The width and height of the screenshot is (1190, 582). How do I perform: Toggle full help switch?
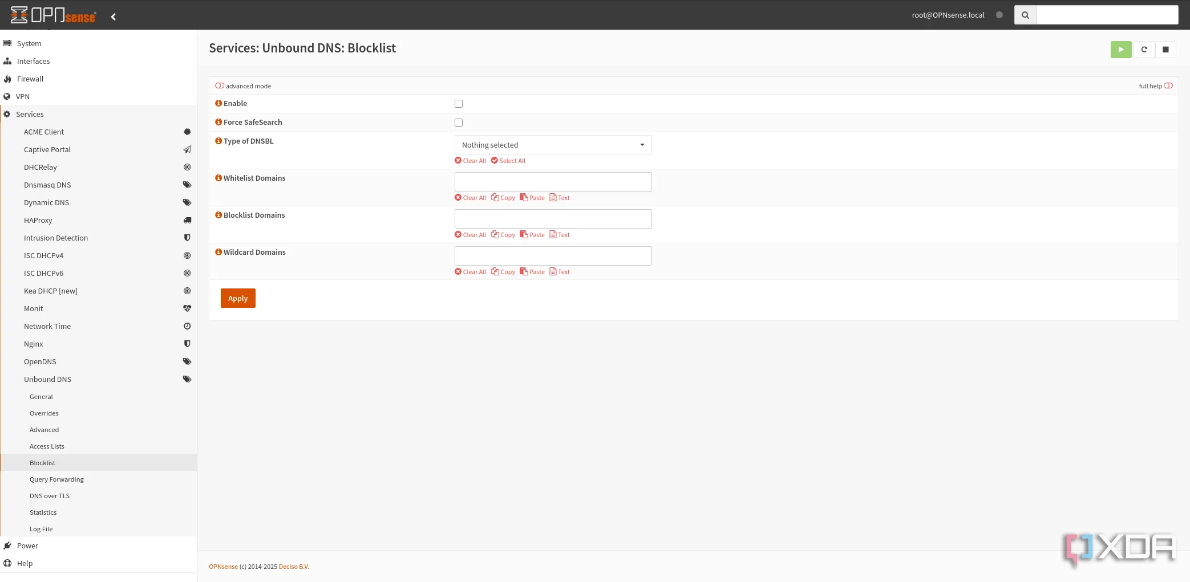pyautogui.click(x=1168, y=86)
